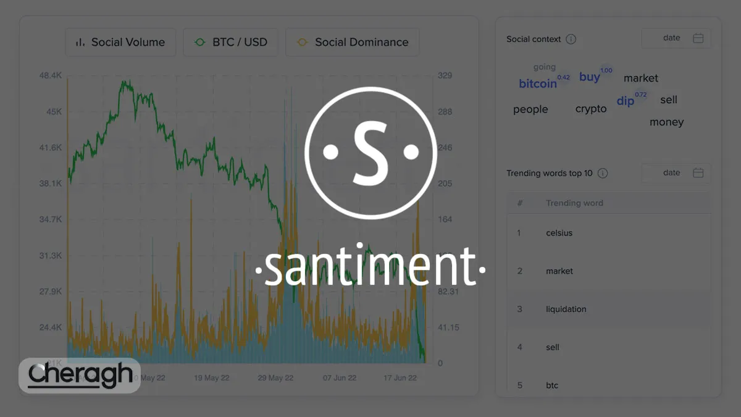Image resolution: width=741 pixels, height=417 pixels.
Task: Click the "29 May 22" date axis label
Action: [275, 378]
